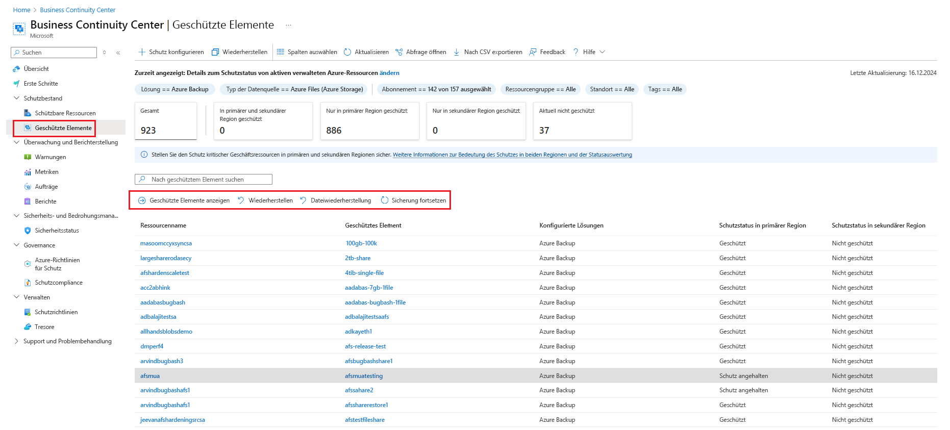Click the Nach geschütztem Element suchen field

point(204,180)
